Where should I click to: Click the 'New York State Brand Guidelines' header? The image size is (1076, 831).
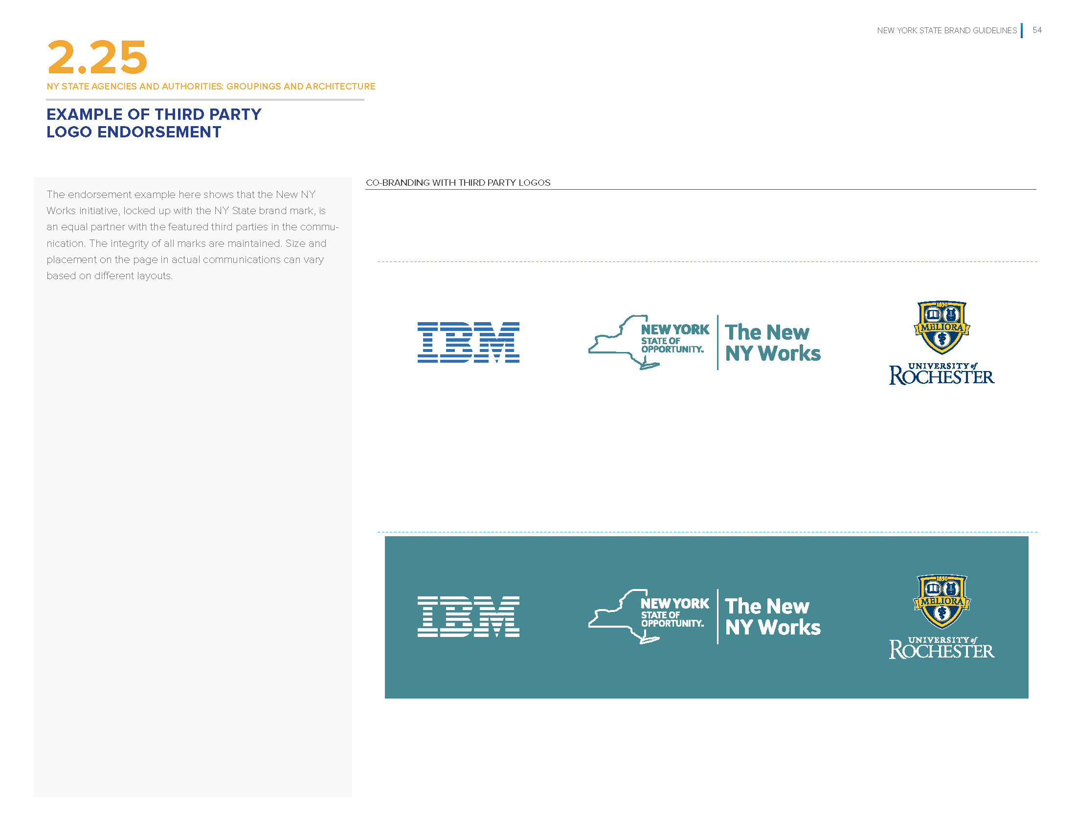tap(946, 30)
